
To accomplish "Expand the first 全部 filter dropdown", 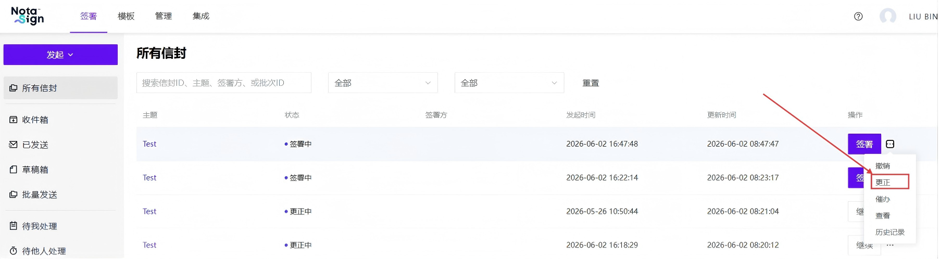I will tap(383, 83).
